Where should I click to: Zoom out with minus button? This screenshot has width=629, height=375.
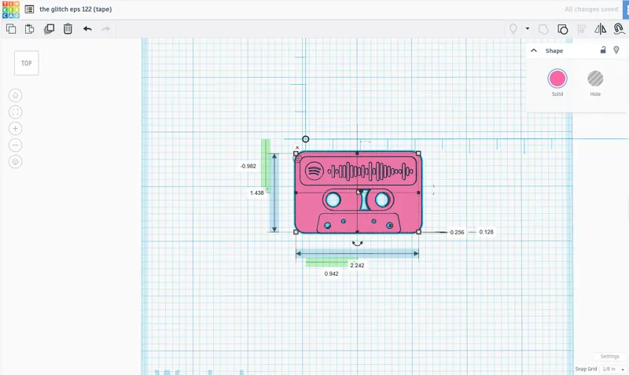point(15,145)
